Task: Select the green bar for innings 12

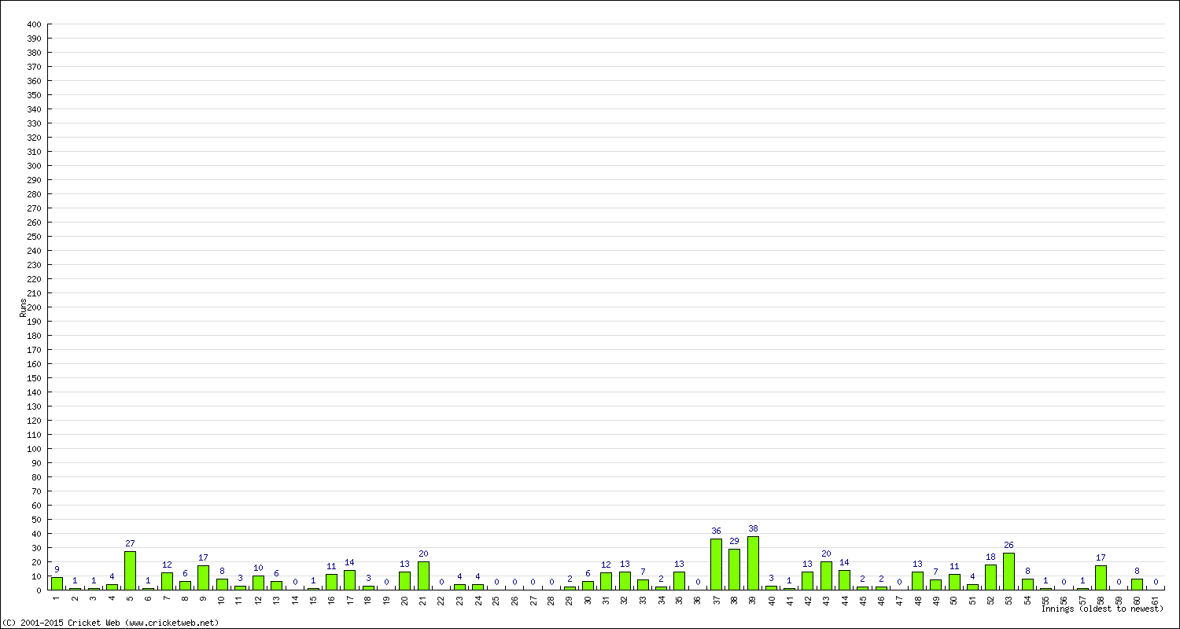Action: 258,583
